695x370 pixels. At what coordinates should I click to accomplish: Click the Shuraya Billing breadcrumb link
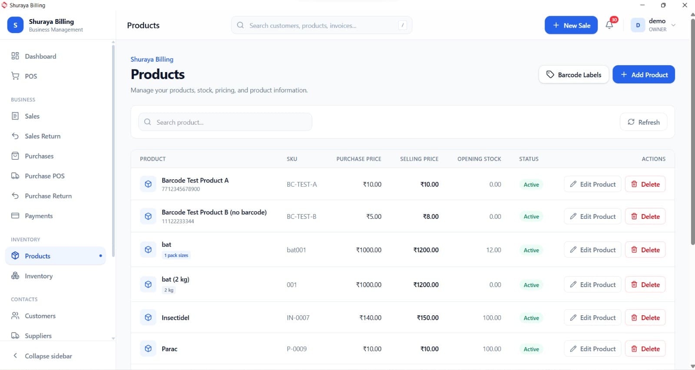[152, 59]
